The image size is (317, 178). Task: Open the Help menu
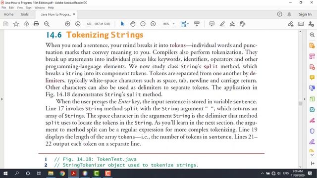coord(51,7)
